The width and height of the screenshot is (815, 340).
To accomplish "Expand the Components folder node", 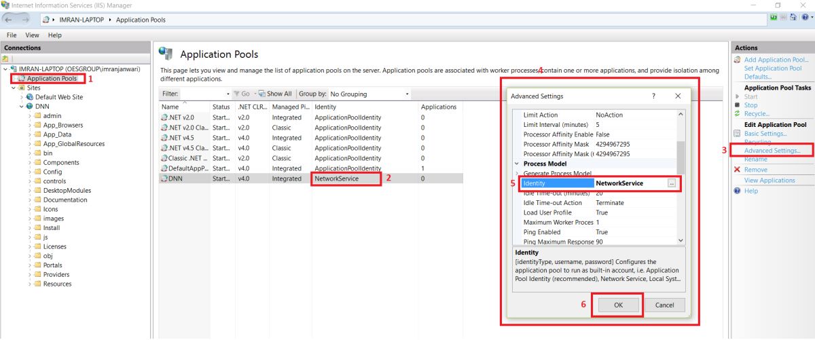I will coord(30,163).
